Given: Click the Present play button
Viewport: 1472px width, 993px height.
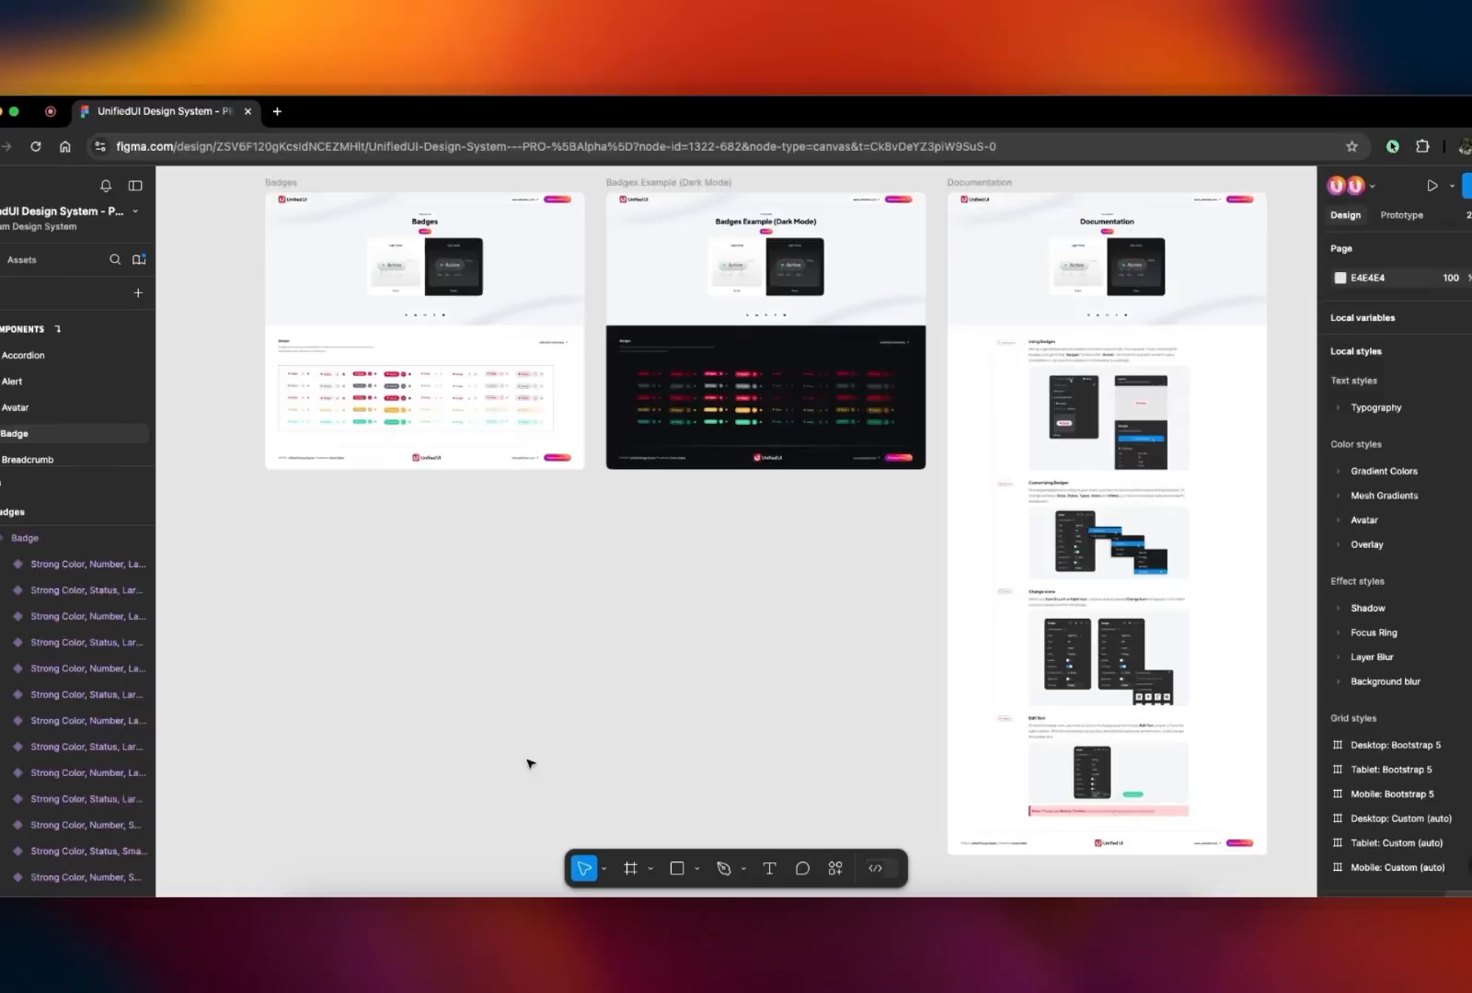Looking at the screenshot, I should click(x=1432, y=186).
